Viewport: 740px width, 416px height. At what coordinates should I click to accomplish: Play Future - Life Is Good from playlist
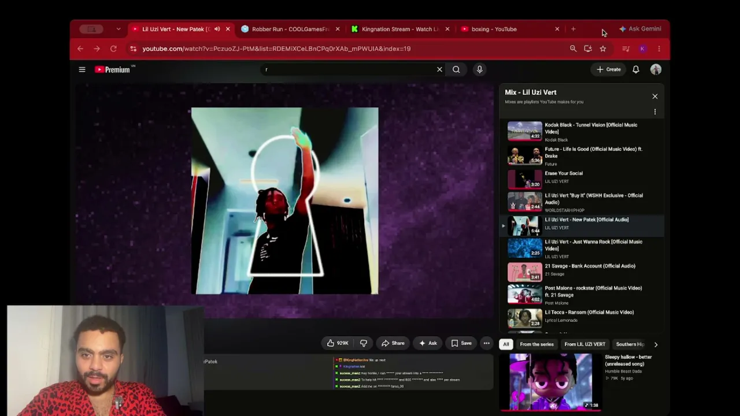582,155
